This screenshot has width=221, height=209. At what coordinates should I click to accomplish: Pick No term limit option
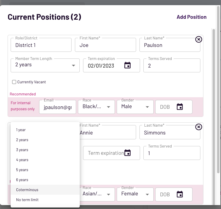[x=27, y=200]
